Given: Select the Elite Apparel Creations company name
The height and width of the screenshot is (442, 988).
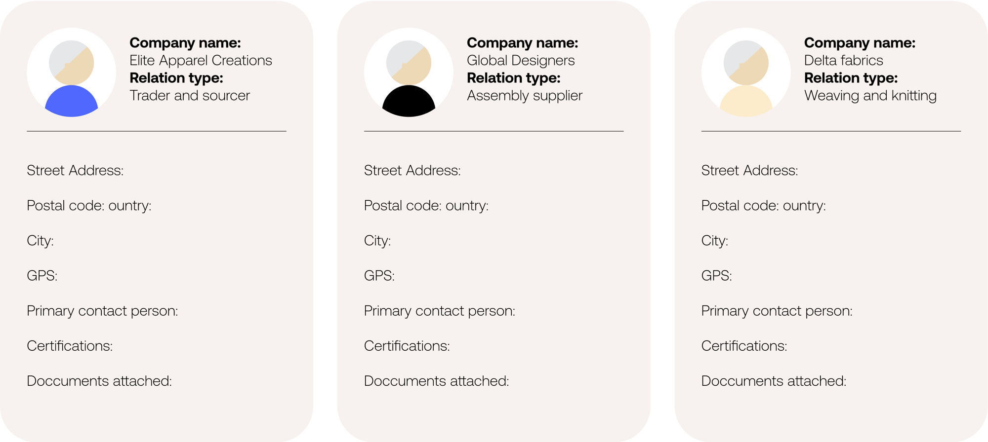Looking at the screenshot, I should pos(201,61).
